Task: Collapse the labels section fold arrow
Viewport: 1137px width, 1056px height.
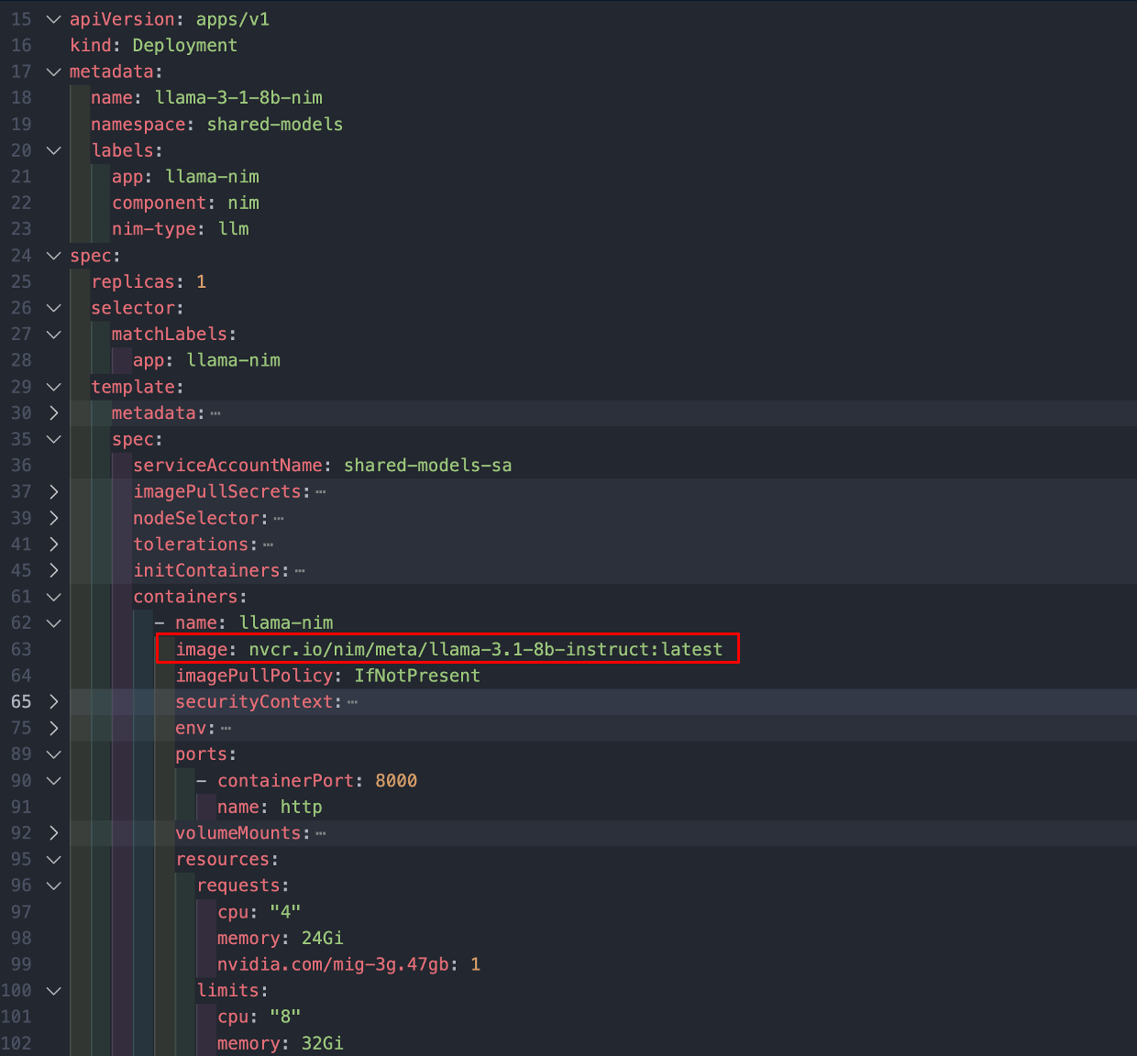Action: point(54,150)
